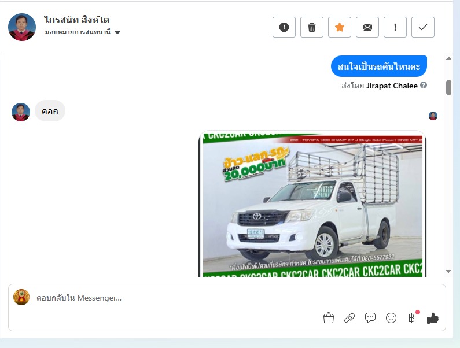Open the white Toyota pickup truck image
This screenshot has width=460, height=348.
pos(312,204)
